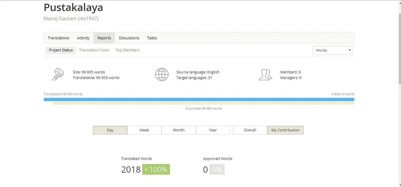Click the members people icon
Image resolution: width=401 pixels, height=187 pixels.
pyautogui.click(x=265, y=75)
